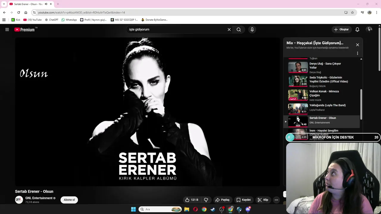Open GNL Entertainment channel name link
The image size is (381, 214).
click(39, 198)
